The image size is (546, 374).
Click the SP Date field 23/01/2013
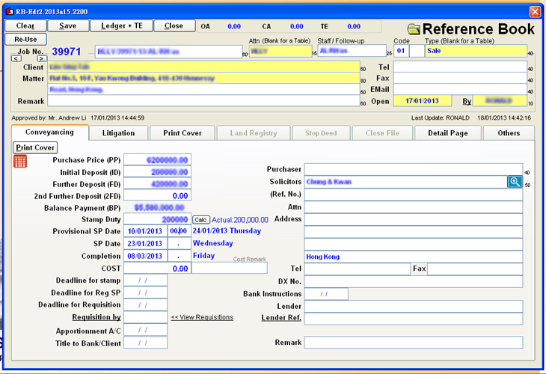click(146, 244)
